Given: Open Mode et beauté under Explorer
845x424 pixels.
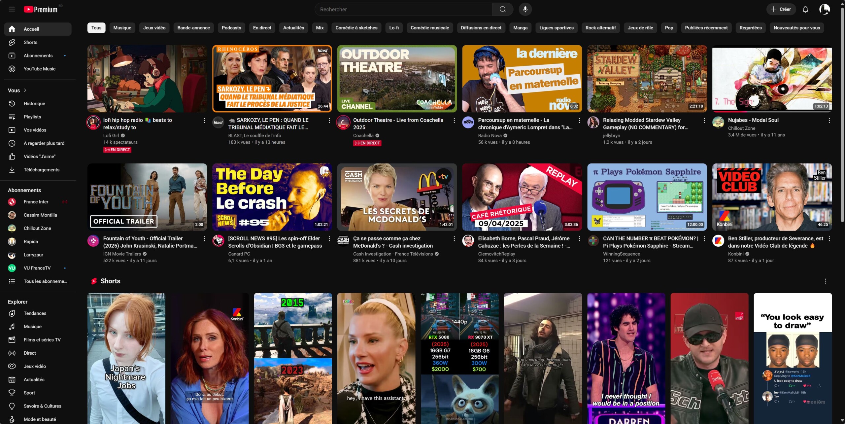Looking at the screenshot, I should coord(38,419).
